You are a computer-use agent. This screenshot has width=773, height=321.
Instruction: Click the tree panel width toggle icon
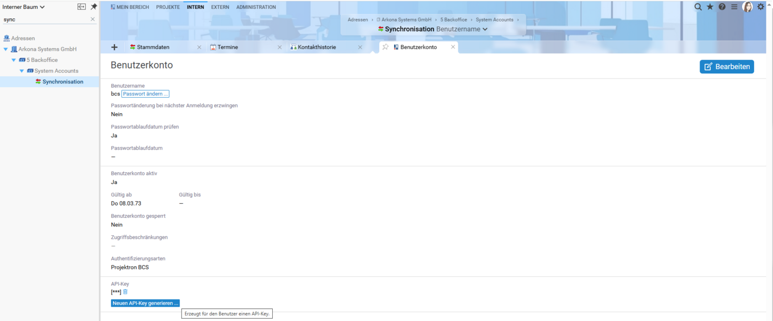(81, 7)
